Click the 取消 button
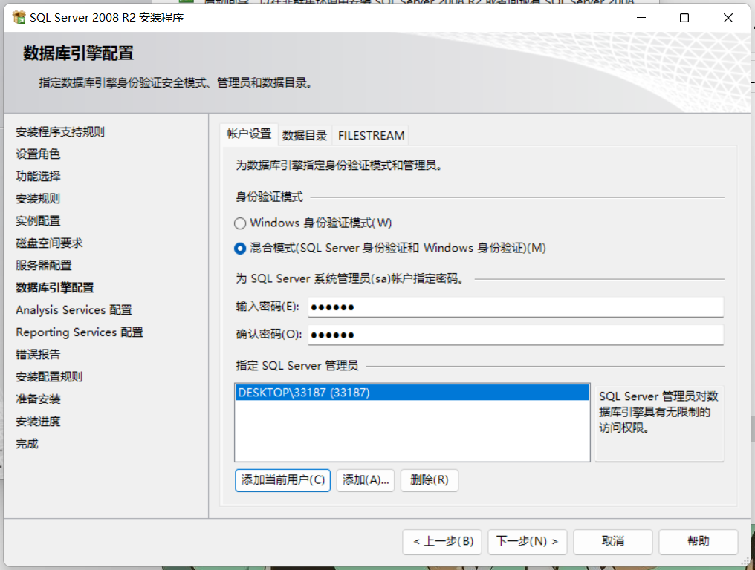Screen dimensions: 755x570 pyautogui.click(x=613, y=542)
